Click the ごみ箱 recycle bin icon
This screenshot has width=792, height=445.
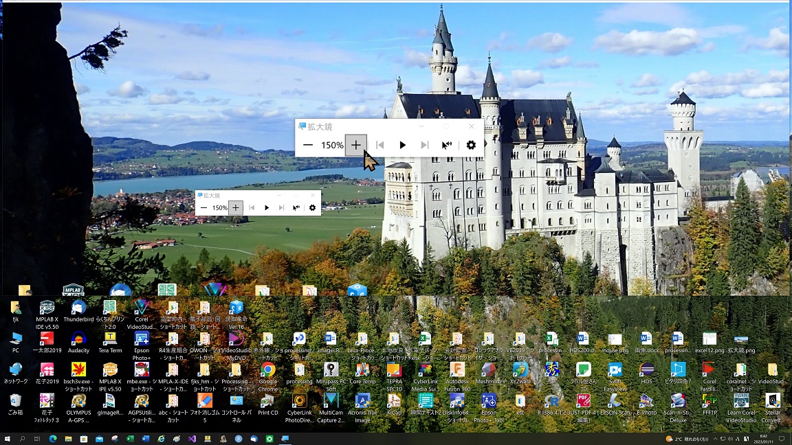click(16, 401)
